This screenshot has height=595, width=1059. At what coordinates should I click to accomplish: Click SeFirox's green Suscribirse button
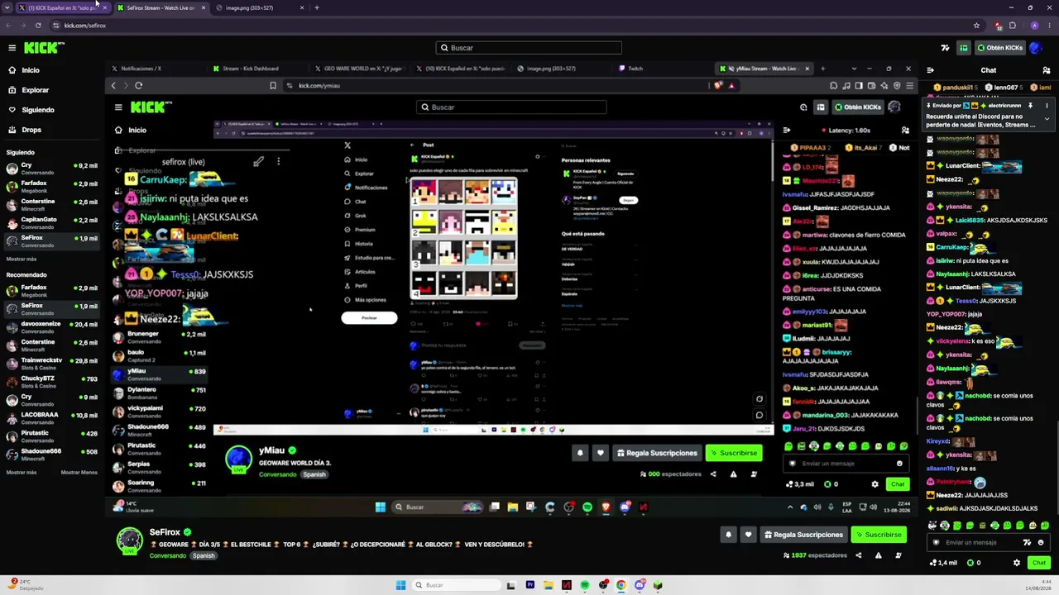(x=879, y=535)
